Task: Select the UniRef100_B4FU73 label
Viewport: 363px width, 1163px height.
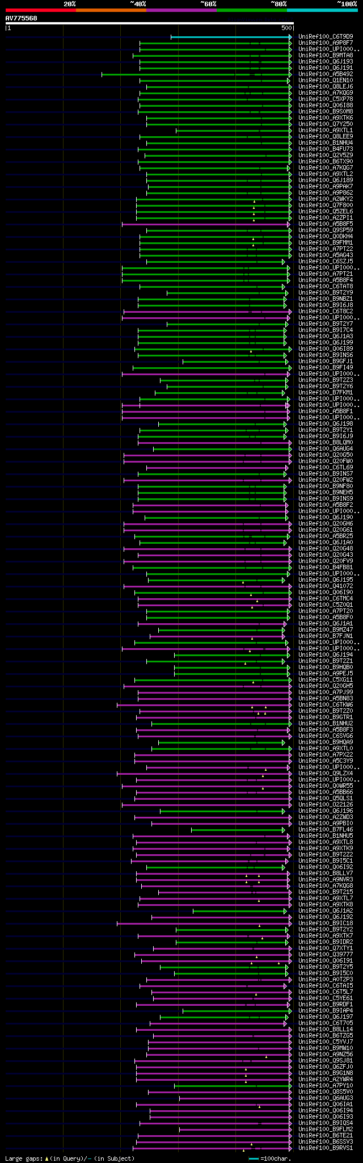Action: click(x=326, y=149)
